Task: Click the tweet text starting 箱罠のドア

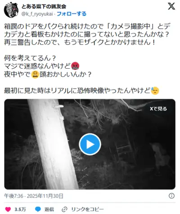Action: pyautogui.click(x=87, y=35)
